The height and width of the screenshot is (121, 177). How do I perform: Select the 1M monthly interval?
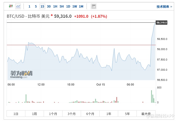tap(81, 6)
